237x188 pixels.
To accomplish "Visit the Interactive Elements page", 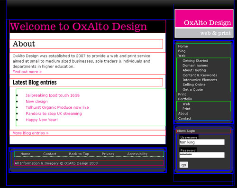I will 200,80.
